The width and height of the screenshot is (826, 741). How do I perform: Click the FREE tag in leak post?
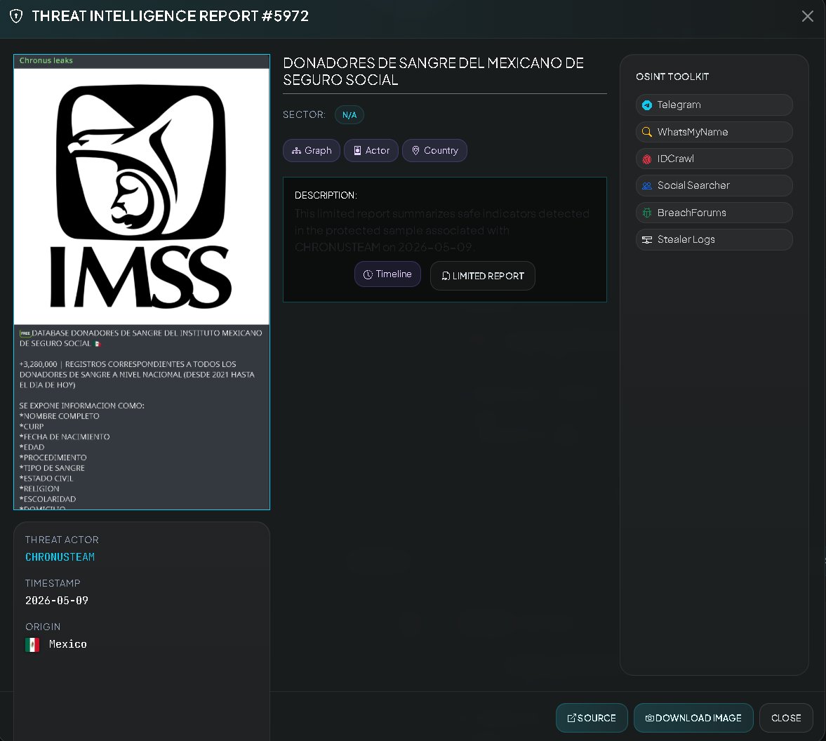(25, 333)
